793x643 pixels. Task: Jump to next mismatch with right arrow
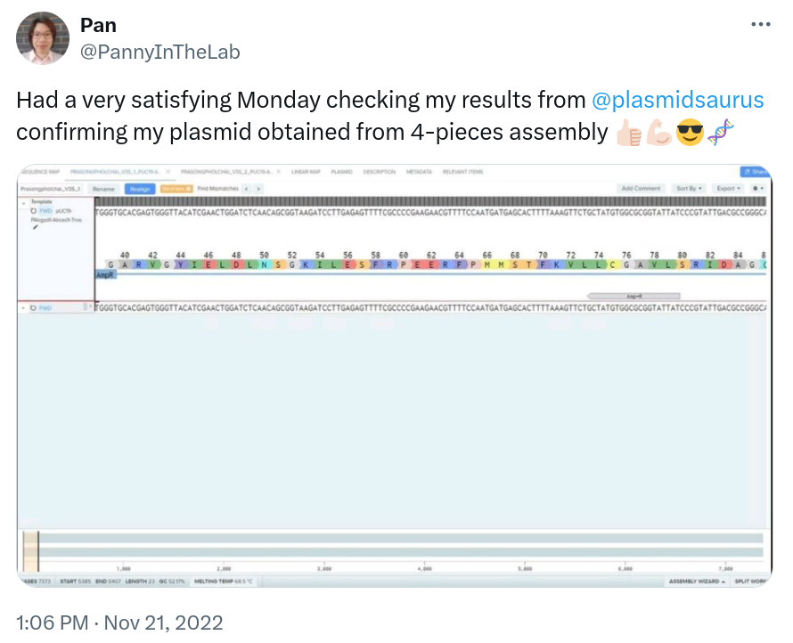259,189
